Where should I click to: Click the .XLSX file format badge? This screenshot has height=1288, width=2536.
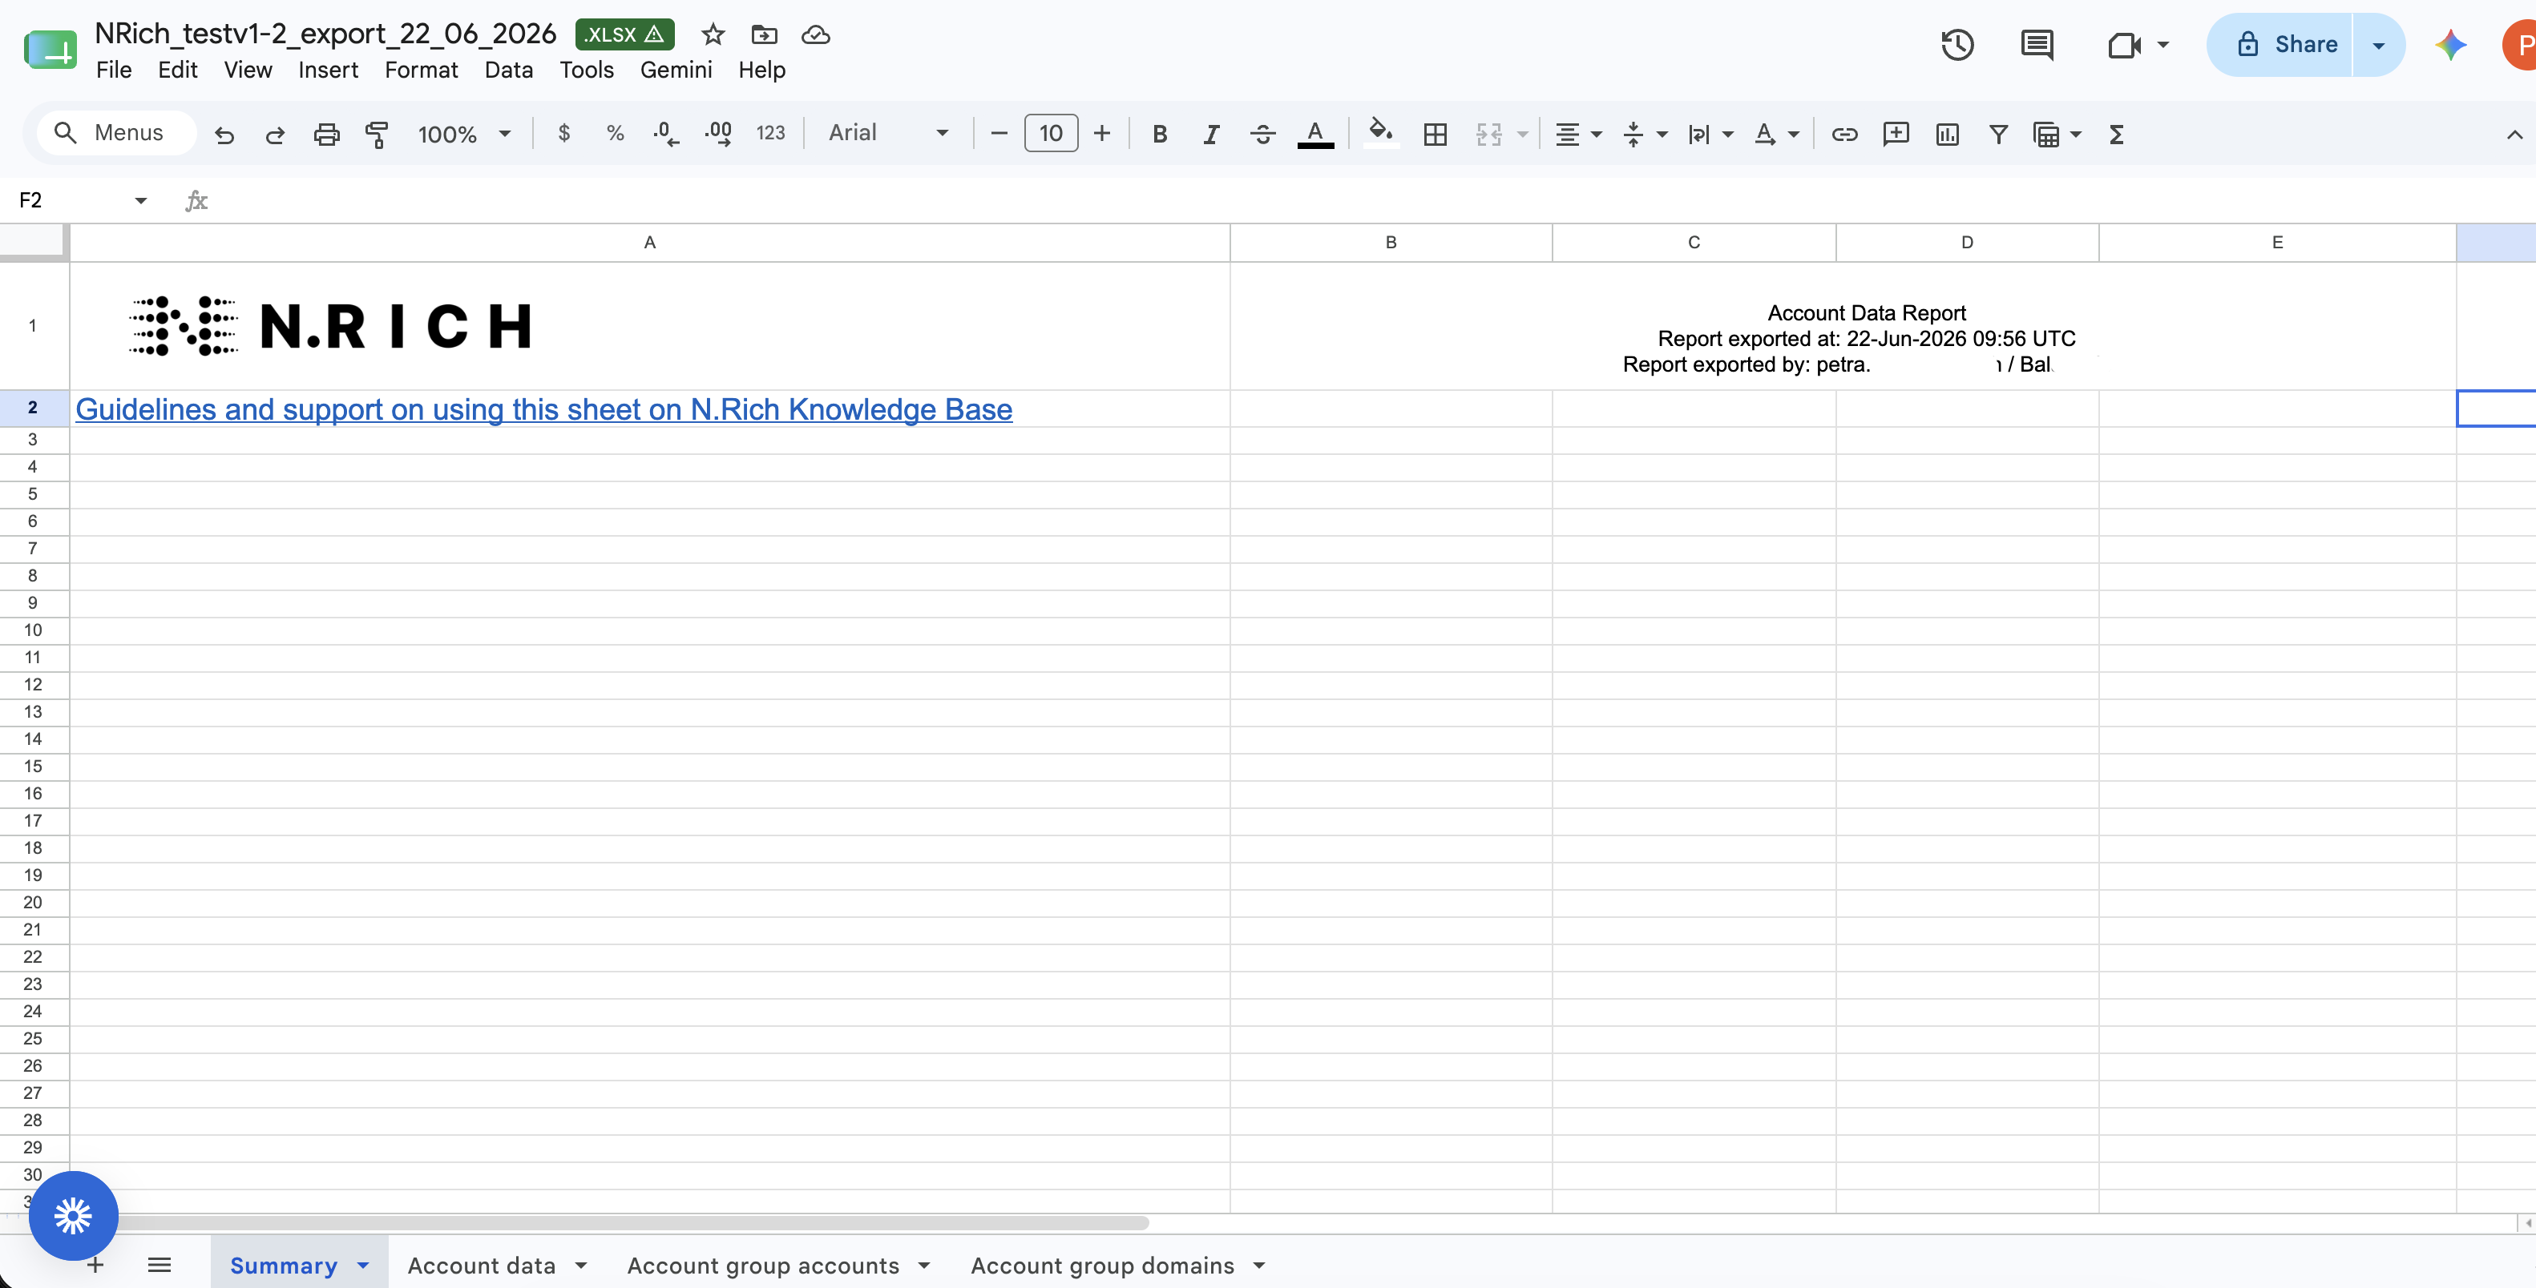point(624,34)
